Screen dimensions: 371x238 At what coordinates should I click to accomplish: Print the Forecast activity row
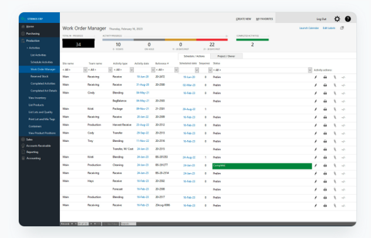click(325, 189)
